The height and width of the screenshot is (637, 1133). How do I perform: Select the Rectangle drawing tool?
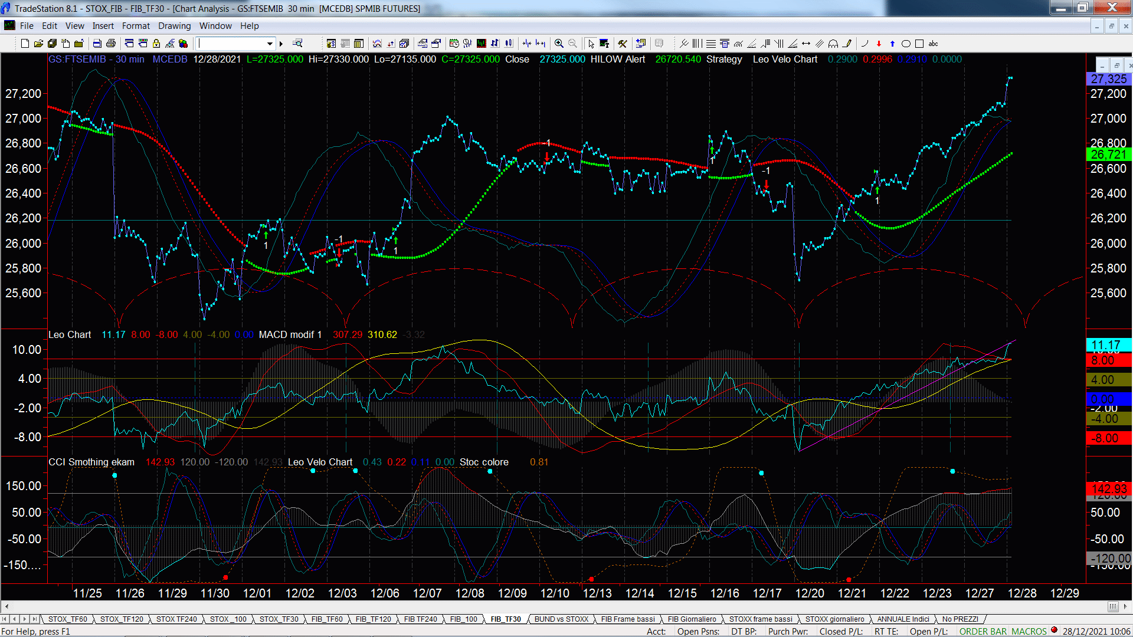pyautogui.click(x=919, y=44)
